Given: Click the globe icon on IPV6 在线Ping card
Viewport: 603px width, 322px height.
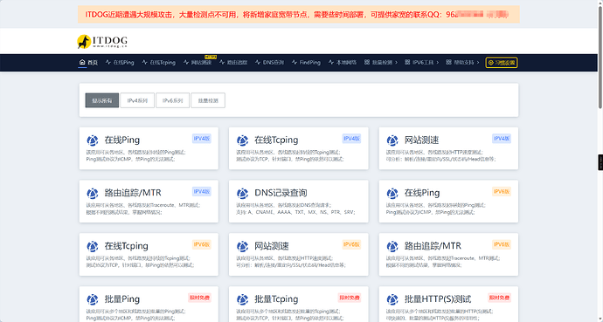Looking at the screenshot, I should click(x=392, y=194).
